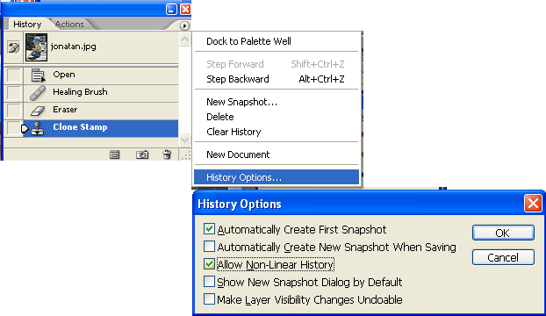Cancel the History Options dialog
Screen dimensions: 546x316
click(x=503, y=257)
